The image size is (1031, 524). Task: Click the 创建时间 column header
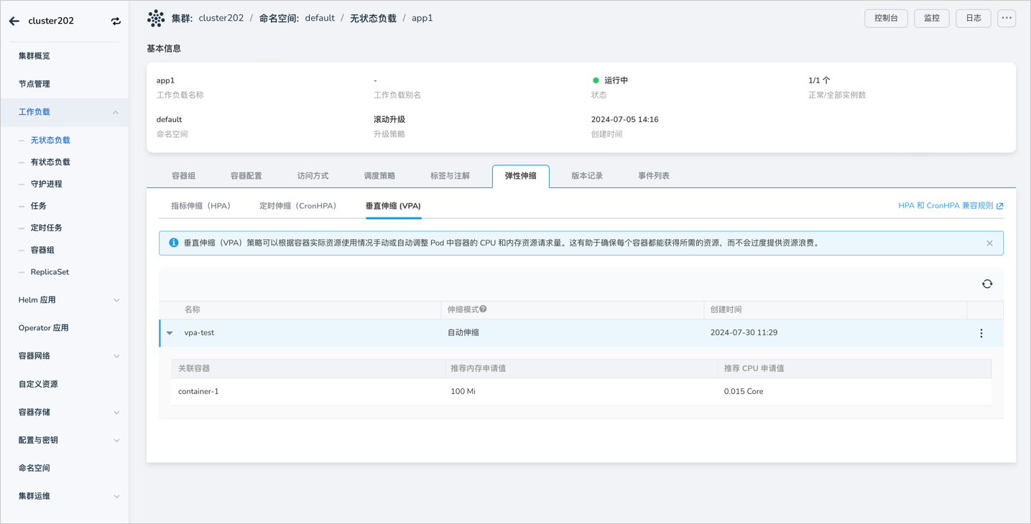coord(726,310)
